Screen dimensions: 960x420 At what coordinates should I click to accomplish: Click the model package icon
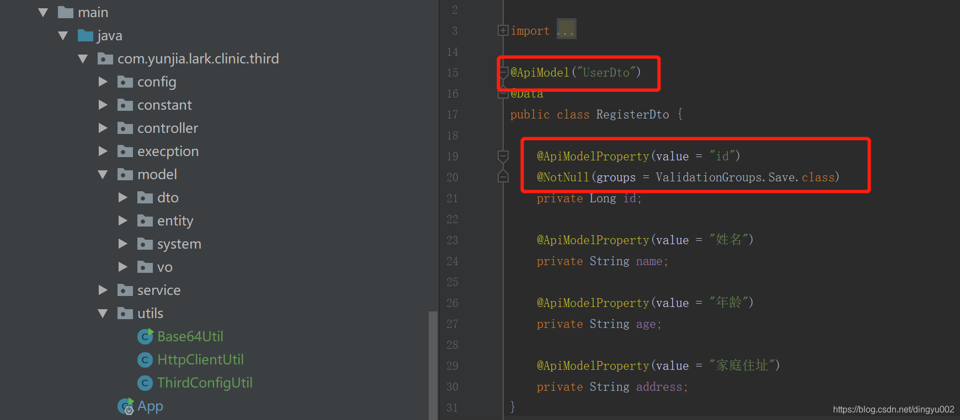click(125, 174)
